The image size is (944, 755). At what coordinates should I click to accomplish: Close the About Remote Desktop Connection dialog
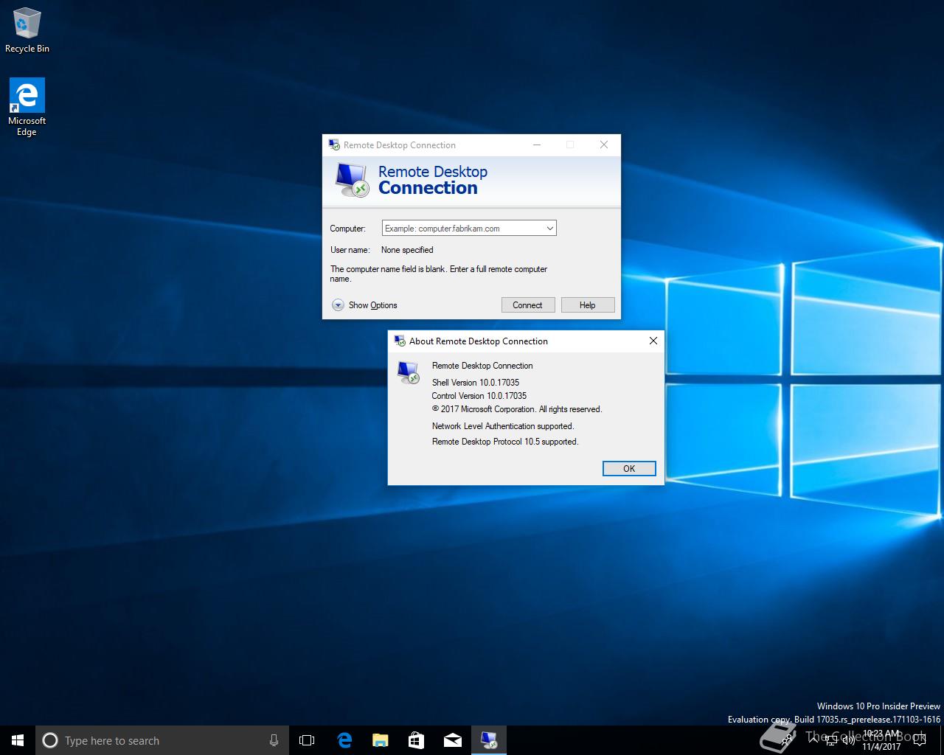[x=653, y=341]
